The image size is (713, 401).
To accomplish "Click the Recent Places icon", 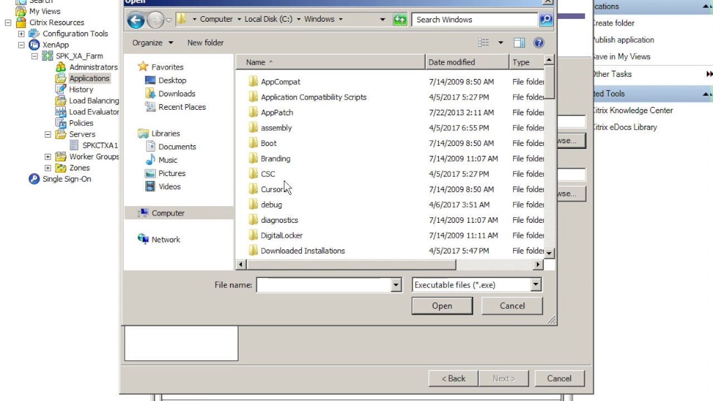I will tap(150, 107).
